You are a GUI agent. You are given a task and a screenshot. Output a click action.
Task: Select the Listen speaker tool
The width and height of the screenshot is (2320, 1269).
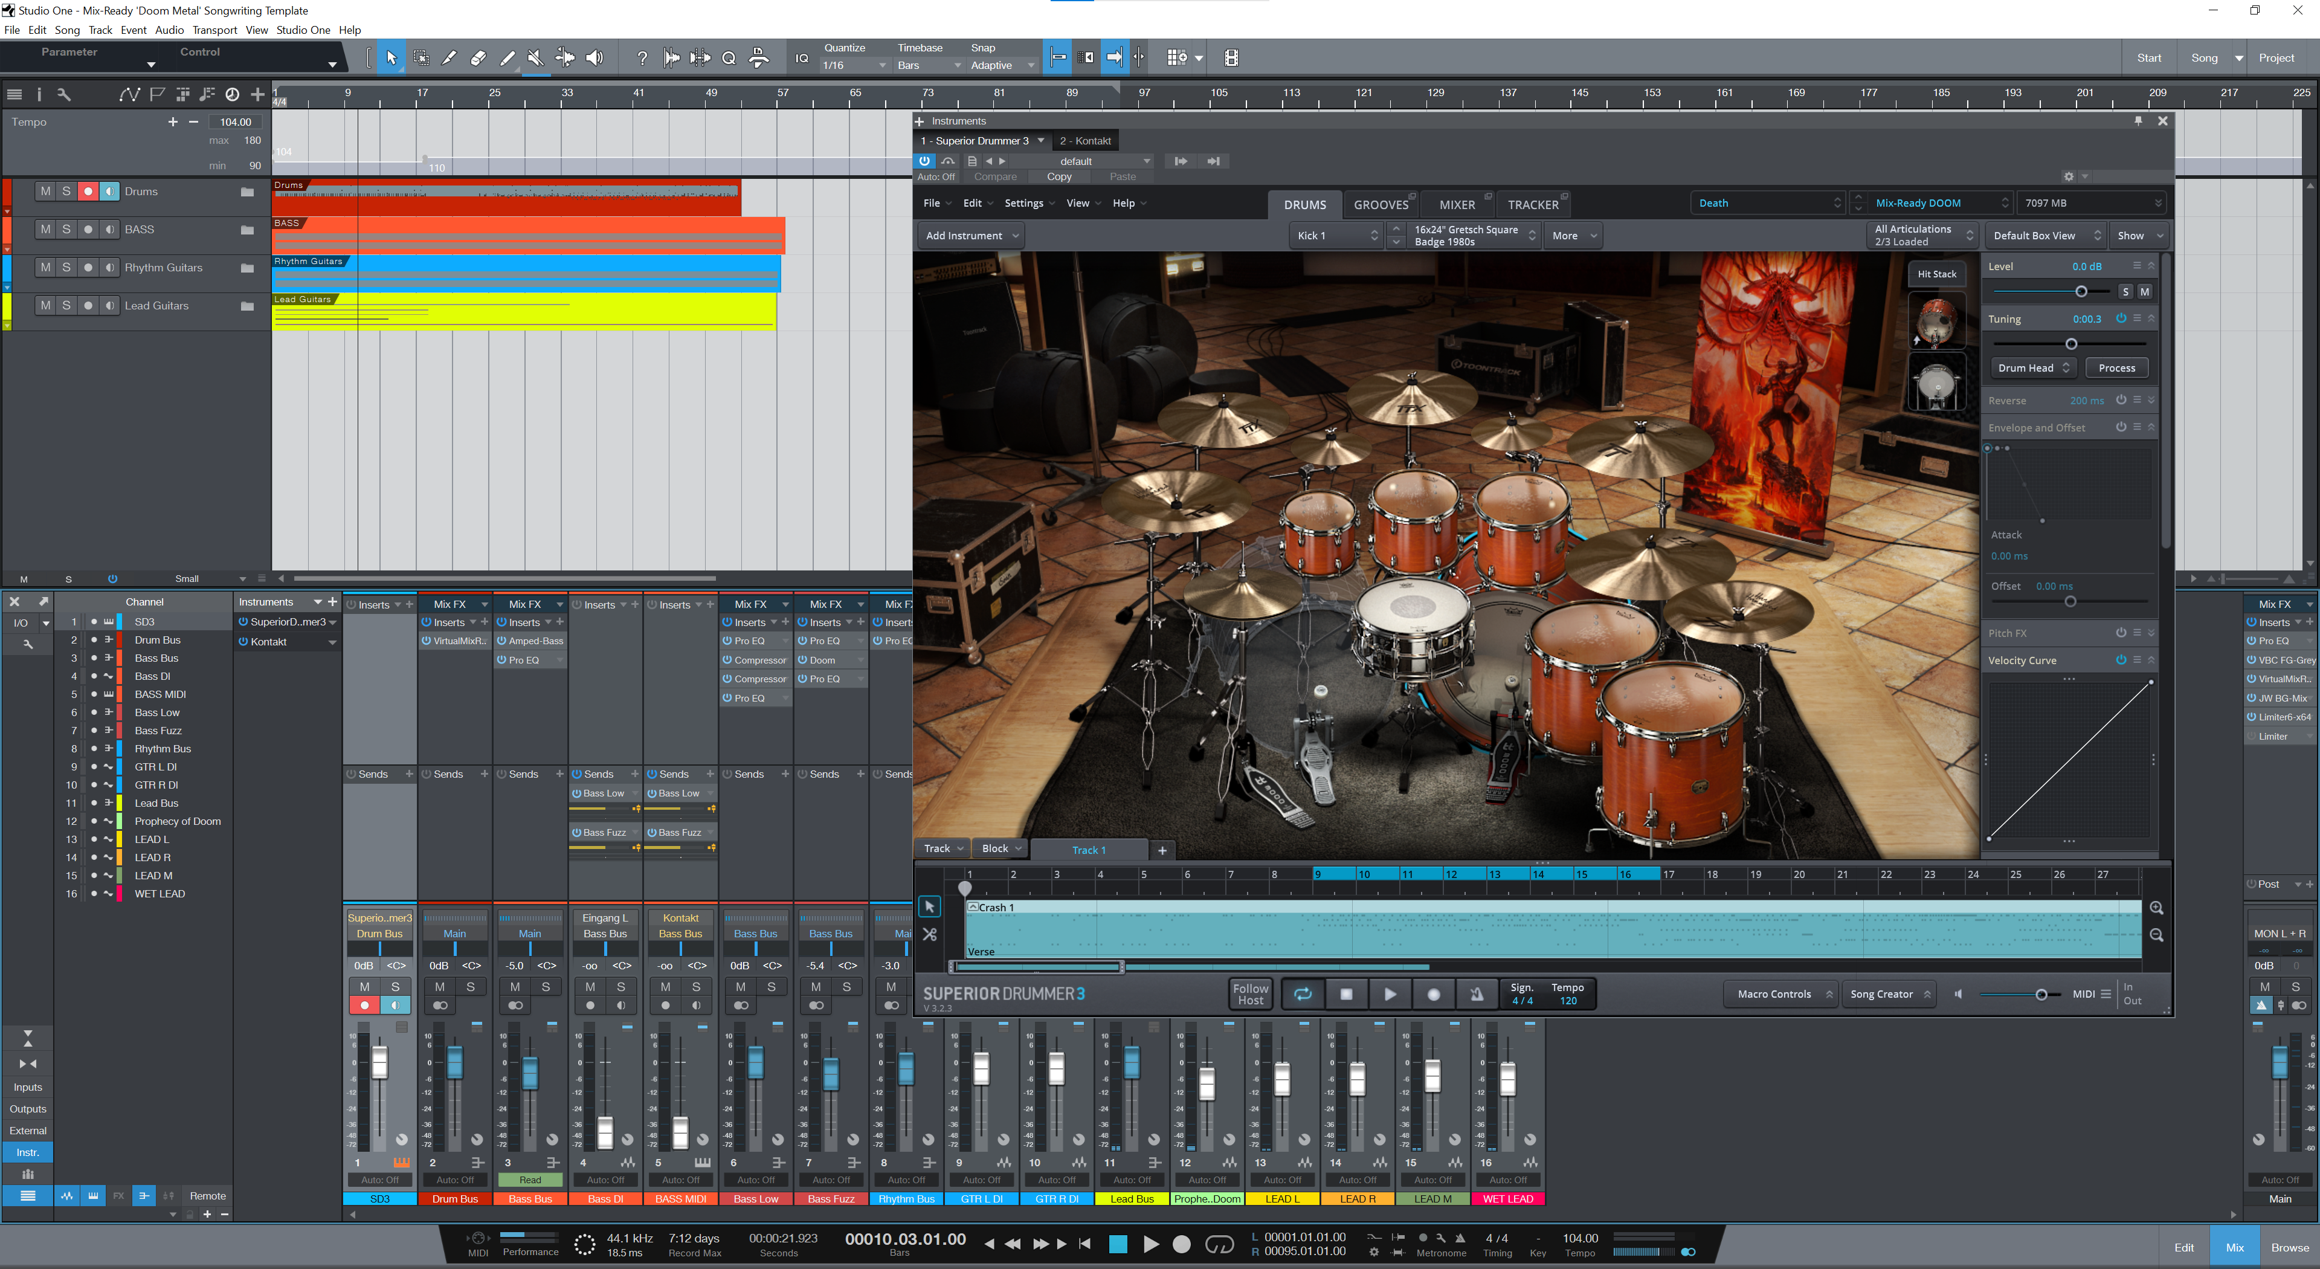pos(594,57)
